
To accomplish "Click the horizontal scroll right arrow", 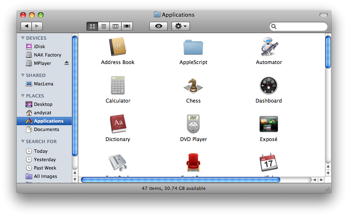I will [322, 180].
